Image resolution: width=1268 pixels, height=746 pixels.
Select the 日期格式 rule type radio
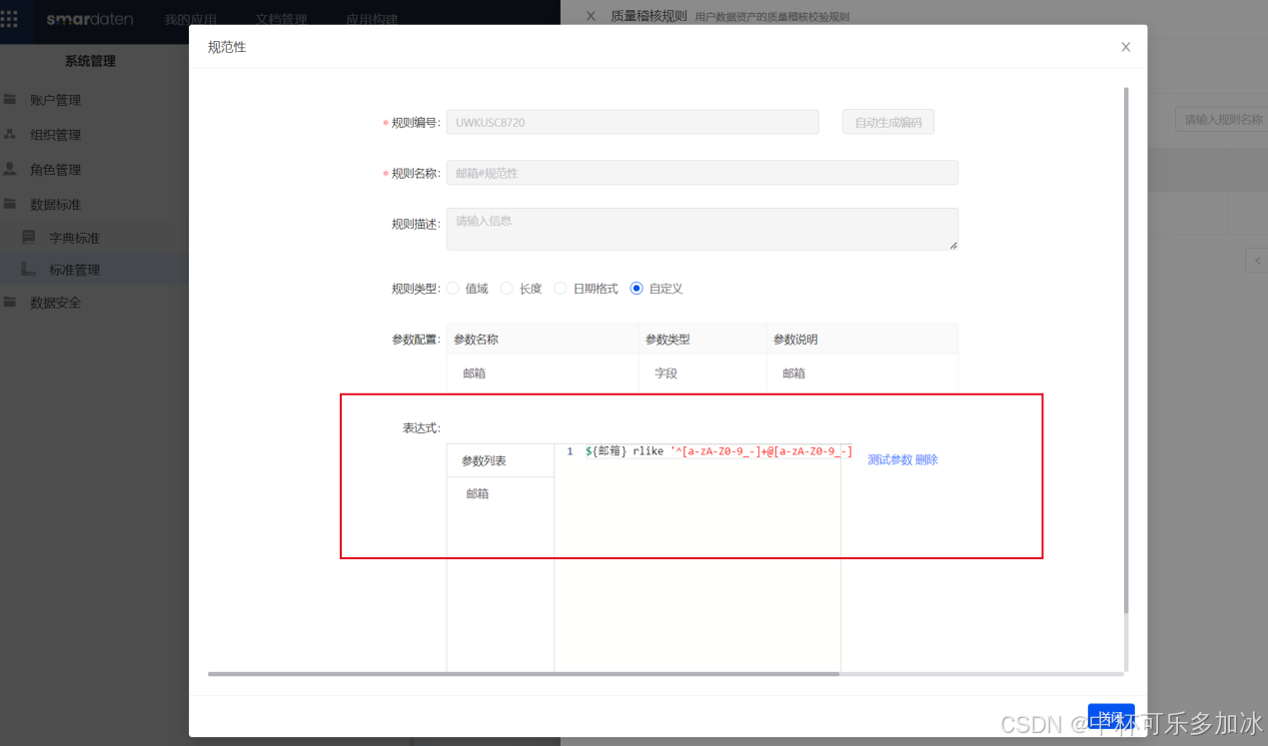[x=561, y=289]
